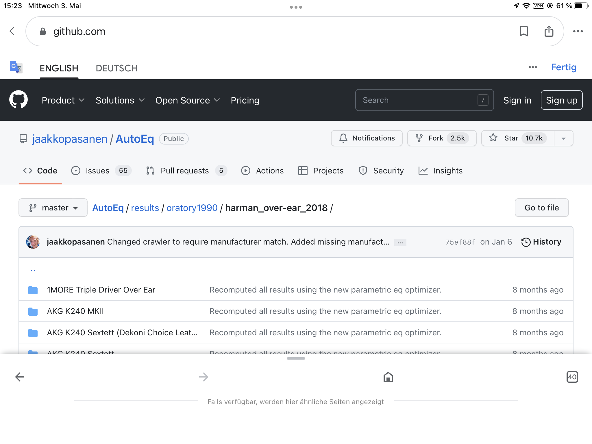Open the browser three-dot menu
Viewport: 592px width, 444px height.
coord(578,31)
